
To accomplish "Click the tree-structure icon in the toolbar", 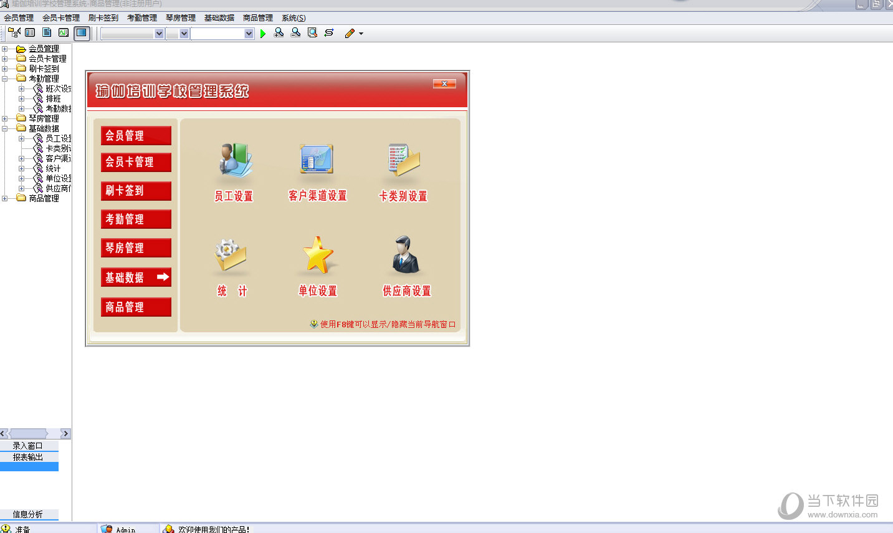I will pyautogui.click(x=14, y=33).
